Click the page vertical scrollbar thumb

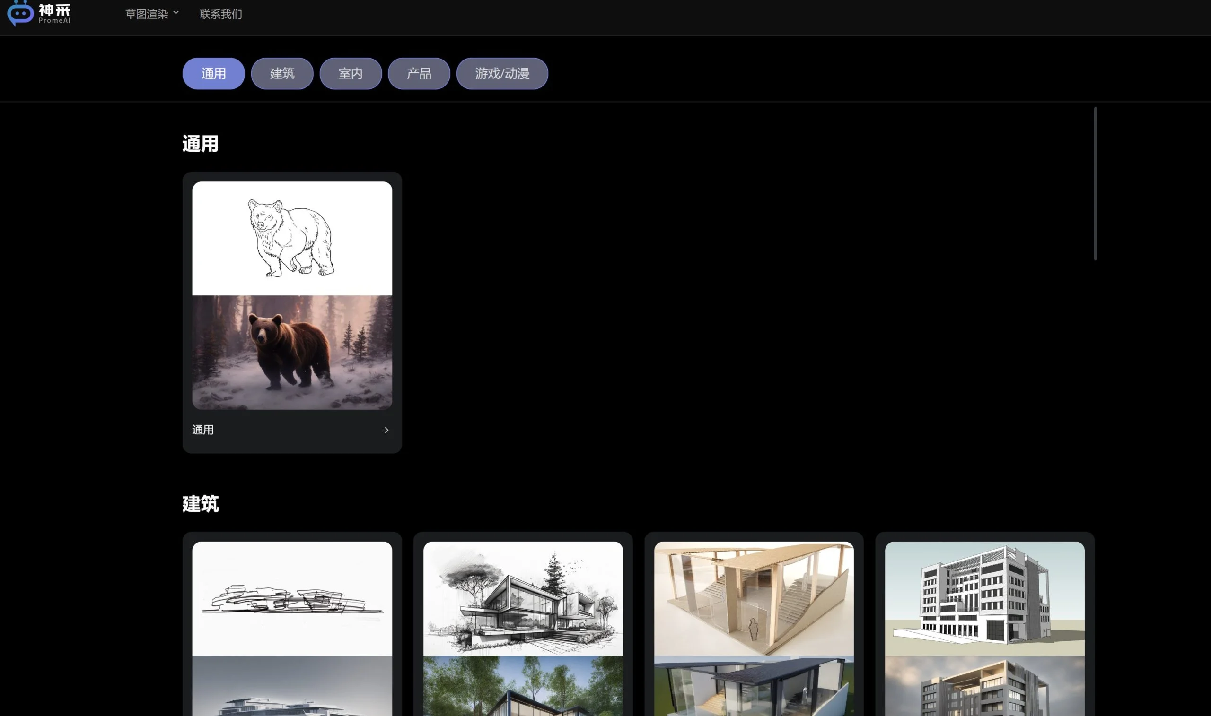(1095, 183)
